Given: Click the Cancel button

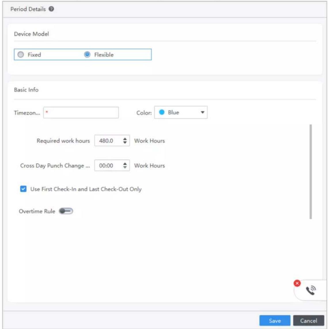Looking at the screenshot, I should click(308, 321).
